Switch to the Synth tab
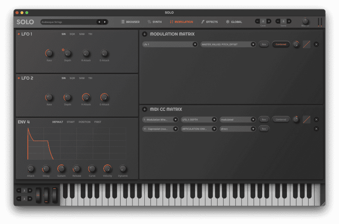Screen dimensions: 339x224 155,22
